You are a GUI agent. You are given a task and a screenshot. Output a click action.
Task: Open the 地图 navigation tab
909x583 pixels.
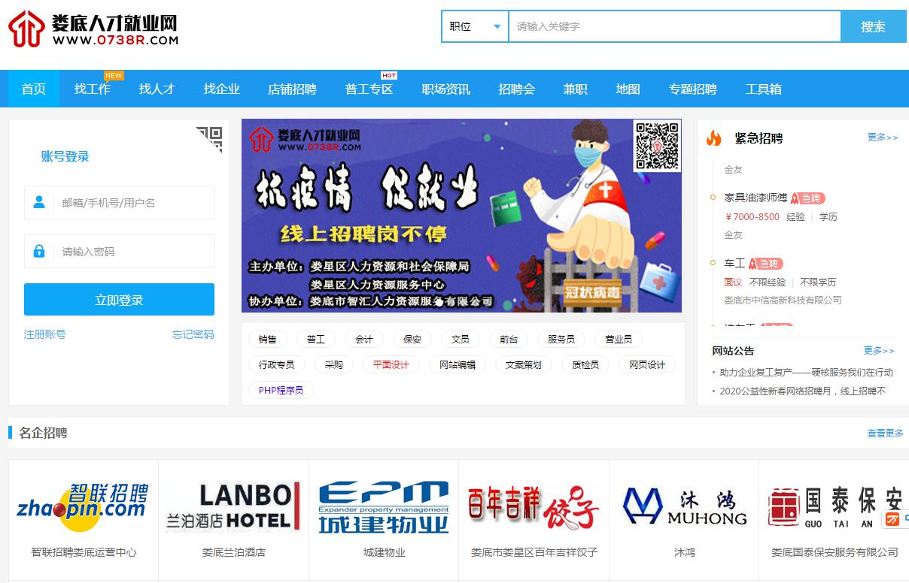tap(628, 89)
